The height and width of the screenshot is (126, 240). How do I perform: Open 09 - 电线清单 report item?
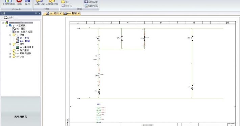point(25,47)
